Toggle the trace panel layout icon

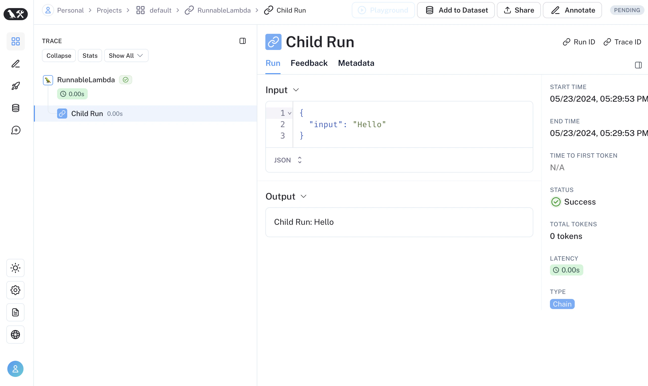[243, 41]
